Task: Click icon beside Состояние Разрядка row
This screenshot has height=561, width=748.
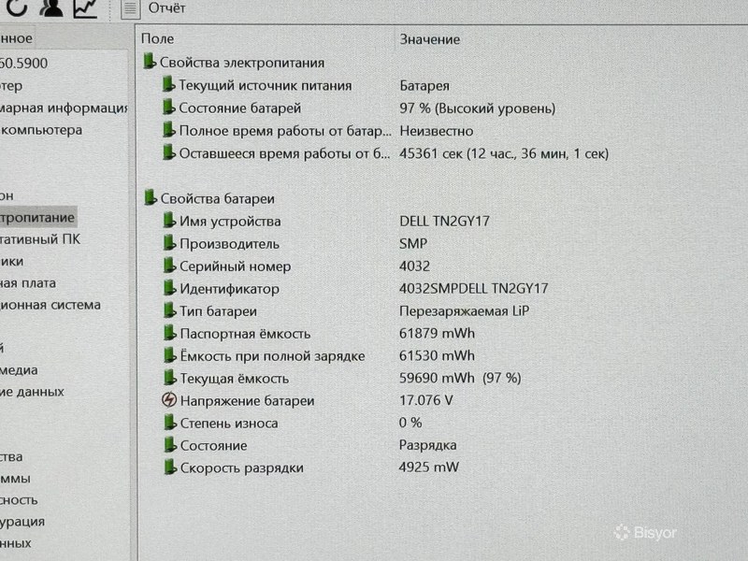Action: click(x=171, y=444)
